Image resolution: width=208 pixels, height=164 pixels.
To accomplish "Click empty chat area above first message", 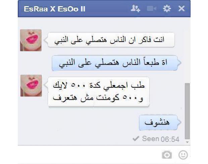I will coord(104,23).
